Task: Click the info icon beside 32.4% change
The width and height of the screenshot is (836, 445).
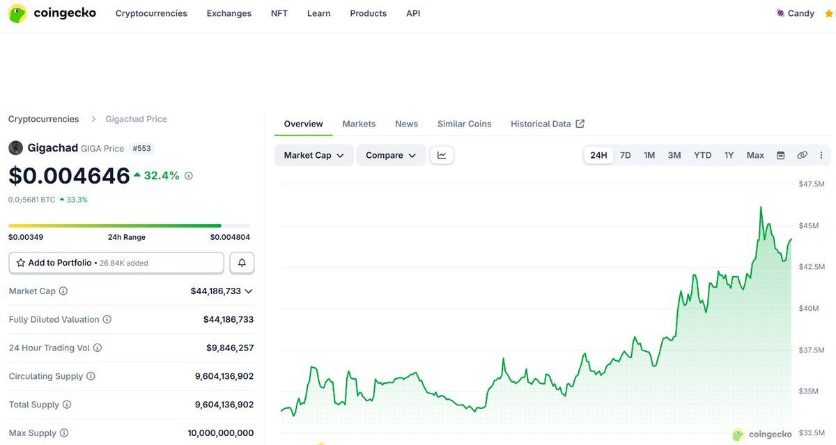Action: pyautogui.click(x=188, y=176)
